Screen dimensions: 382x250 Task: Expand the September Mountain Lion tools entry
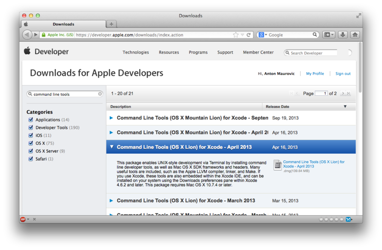tap(112, 118)
